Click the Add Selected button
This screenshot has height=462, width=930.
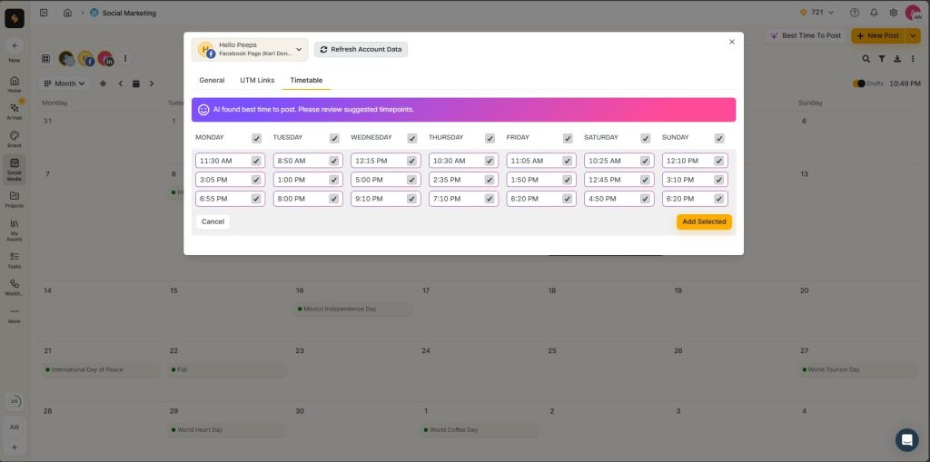(704, 221)
